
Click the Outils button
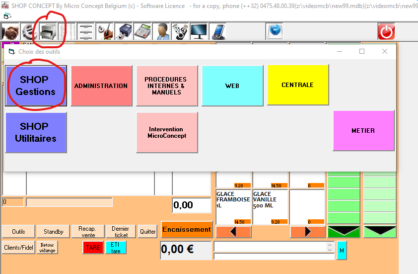tap(18, 232)
